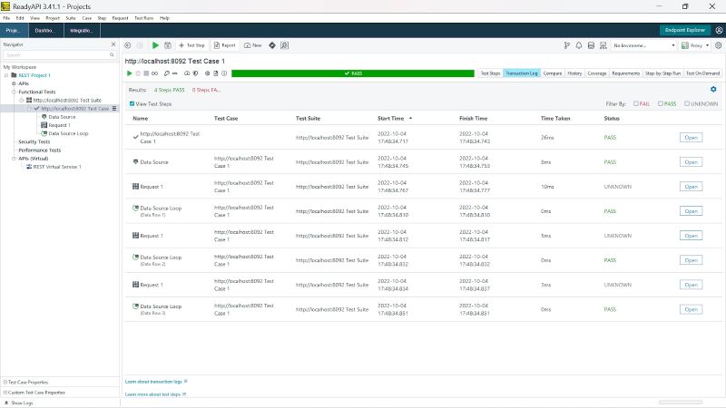Switch to the Coverage tab
The height and width of the screenshot is (408, 726).
(597, 73)
